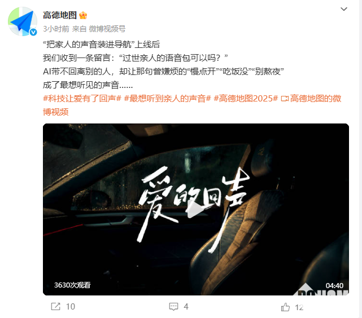Click the blue verified V badge

point(33,32)
